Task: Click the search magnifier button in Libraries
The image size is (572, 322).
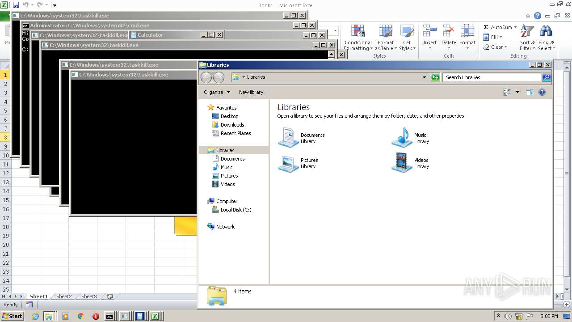Action: 547,77
